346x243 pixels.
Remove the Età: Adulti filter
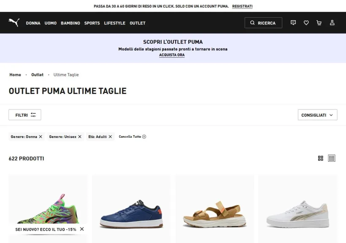[110, 136]
